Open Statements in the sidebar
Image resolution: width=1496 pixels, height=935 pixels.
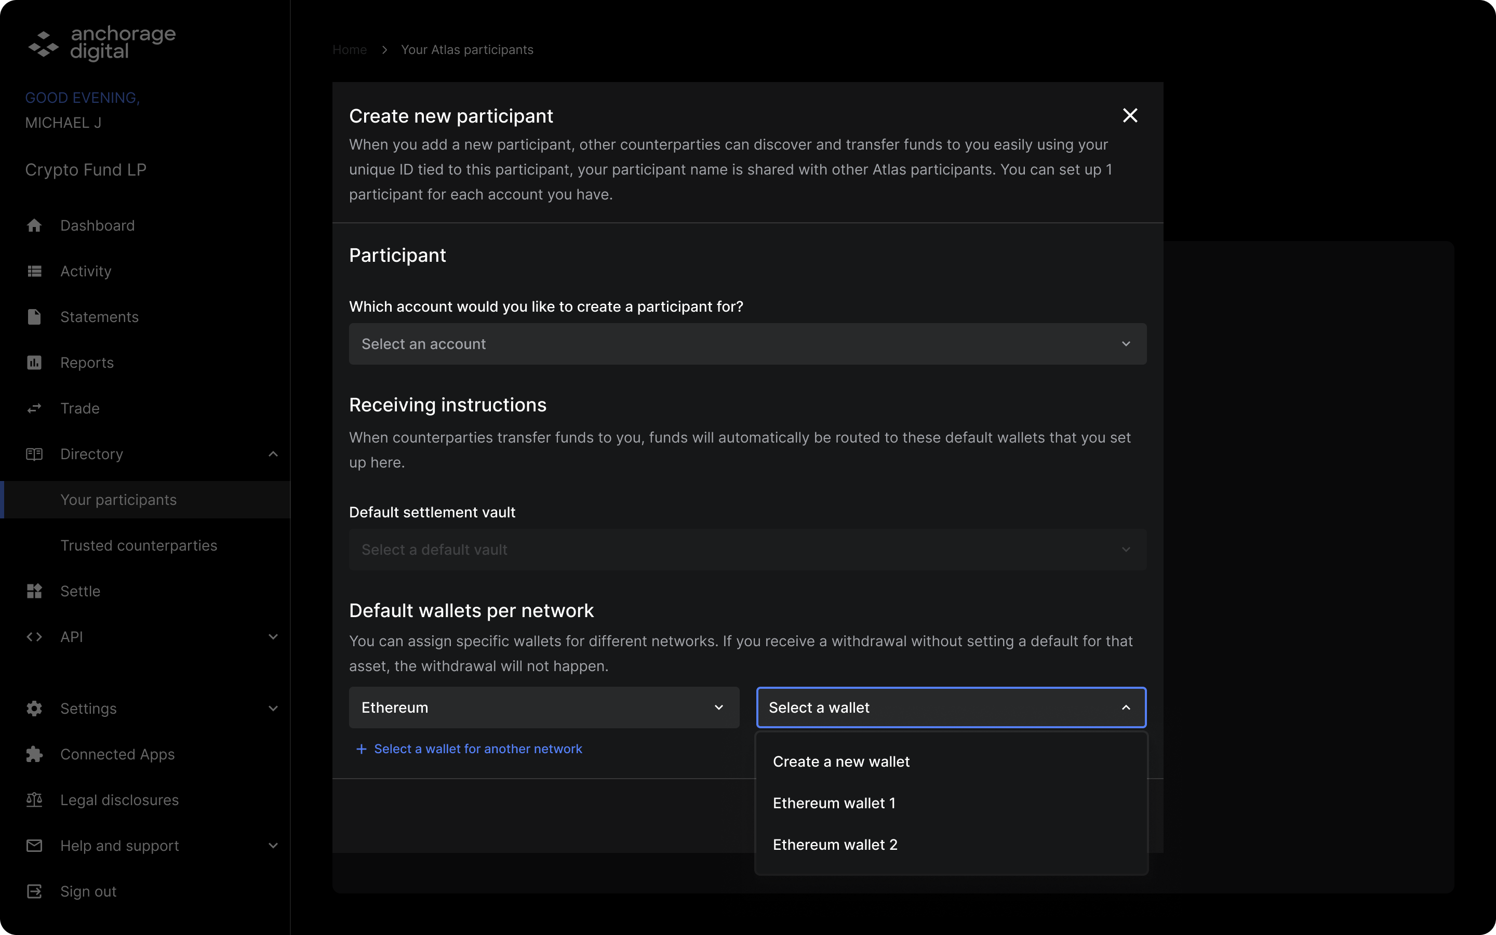tap(100, 317)
